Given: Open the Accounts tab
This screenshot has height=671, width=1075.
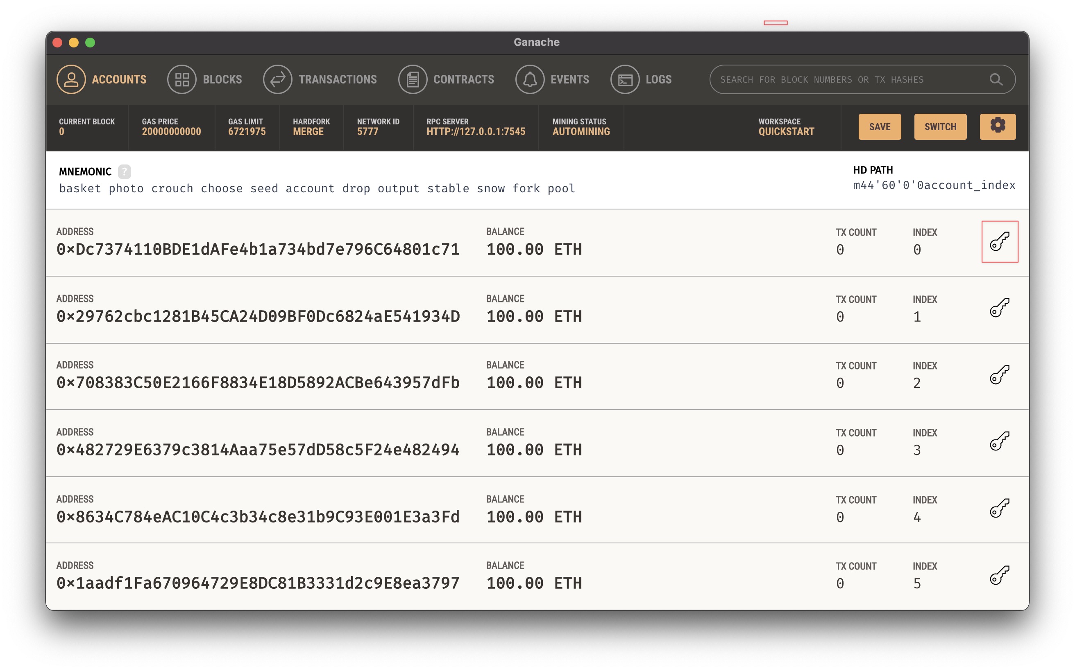Looking at the screenshot, I should 102,79.
